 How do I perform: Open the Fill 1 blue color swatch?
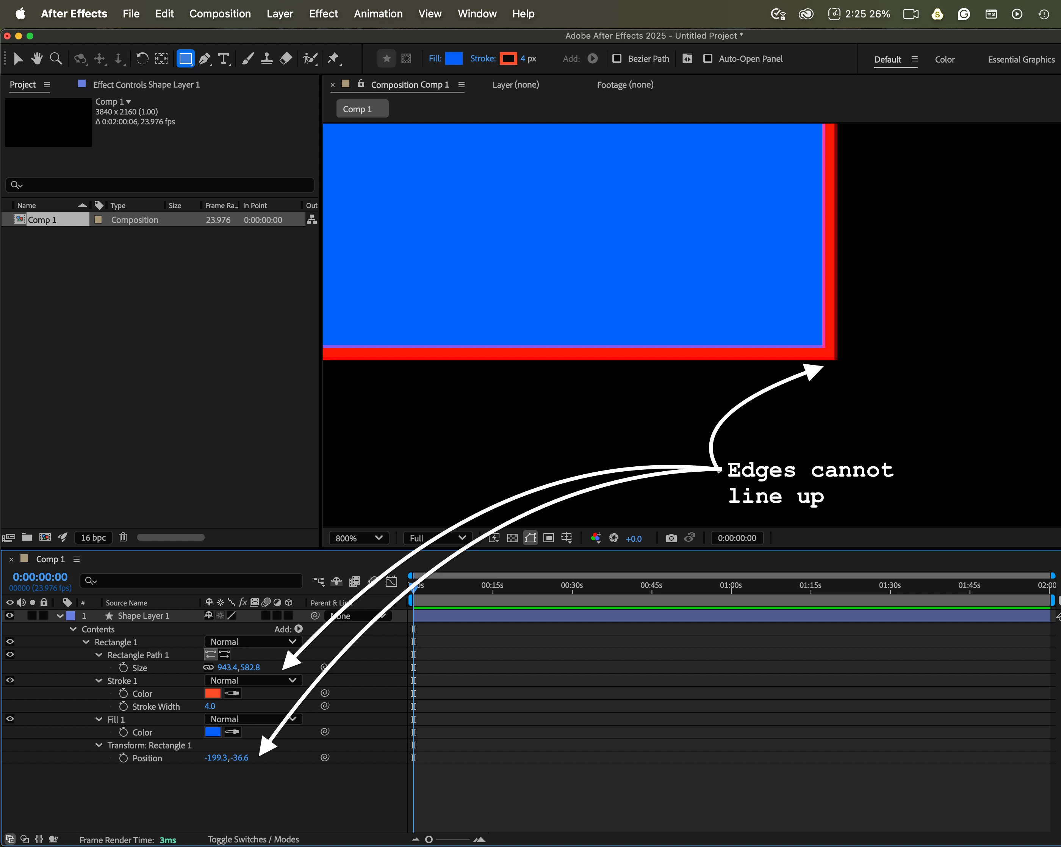[x=213, y=732]
